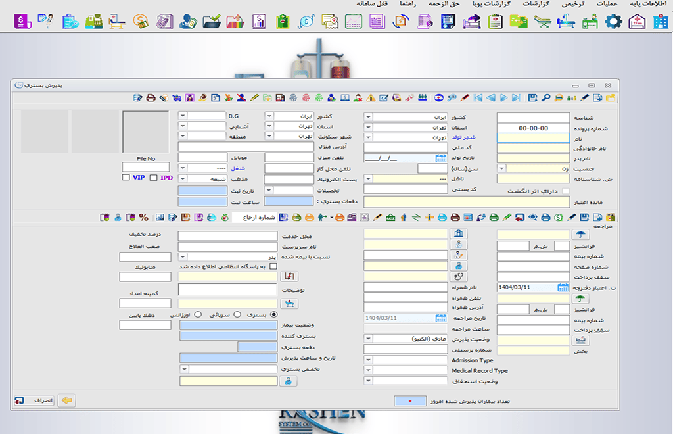Open the اطلاعات پایه menu

pos(648,4)
